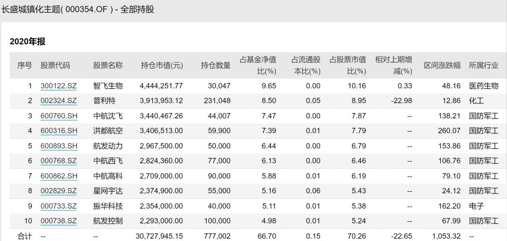Click interval gain 162.20
The image size is (507, 241).
click(449, 206)
